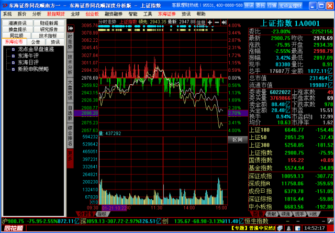Select vertical tab 综合排名
The width and height of the screenshot is (335, 233).
(x=70, y=136)
